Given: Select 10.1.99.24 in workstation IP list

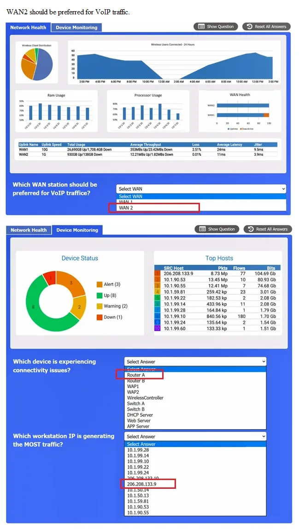Looking at the screenshot, I should (x=195, y=473).
